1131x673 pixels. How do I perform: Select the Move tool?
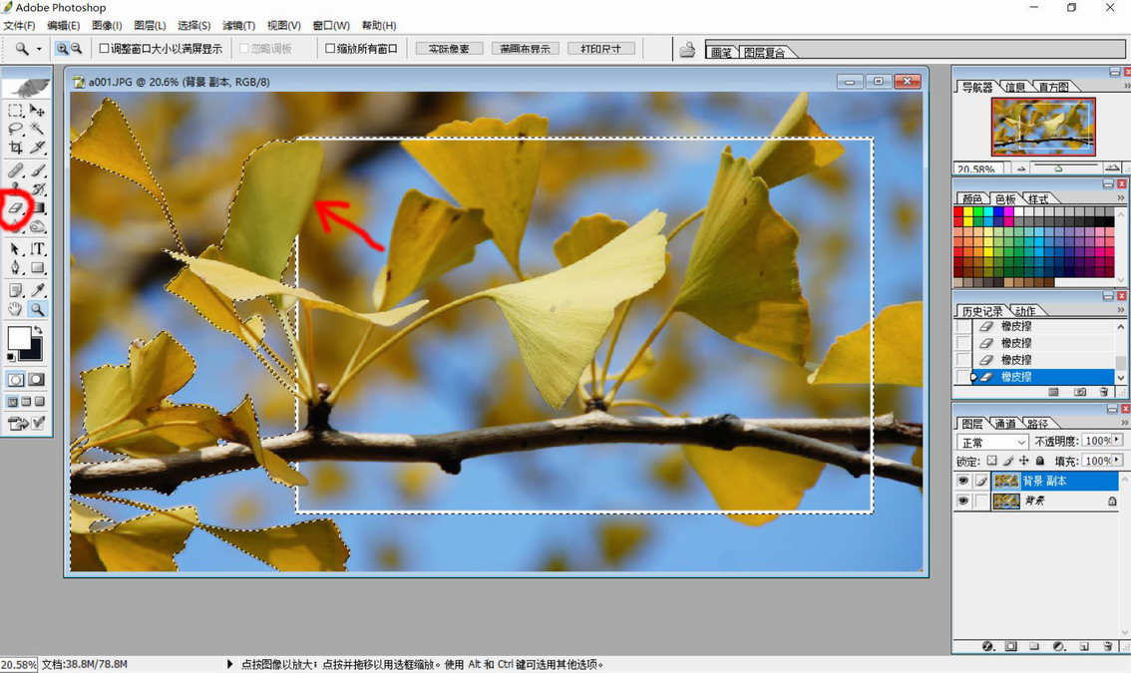(38, 111)
